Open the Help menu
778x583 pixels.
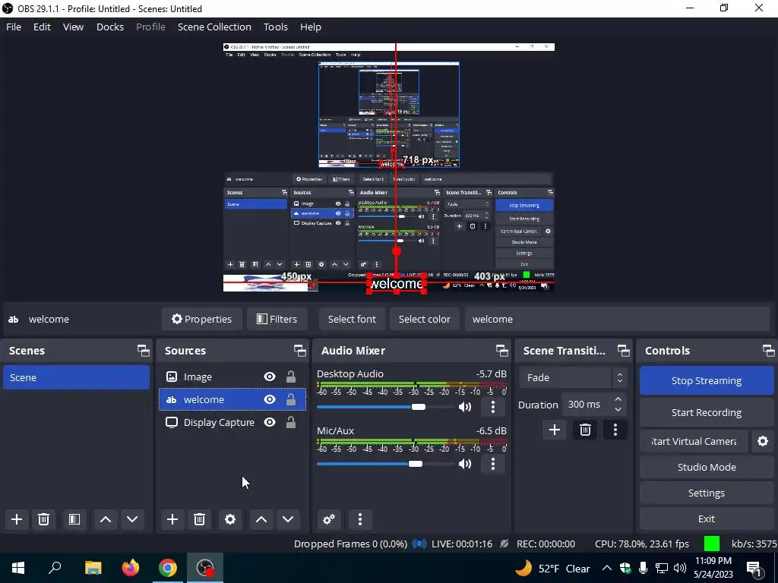[311, 27]
